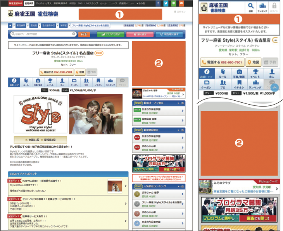283x231 pixels.
Task: Click the orange 検索 button
Action: 84,34
